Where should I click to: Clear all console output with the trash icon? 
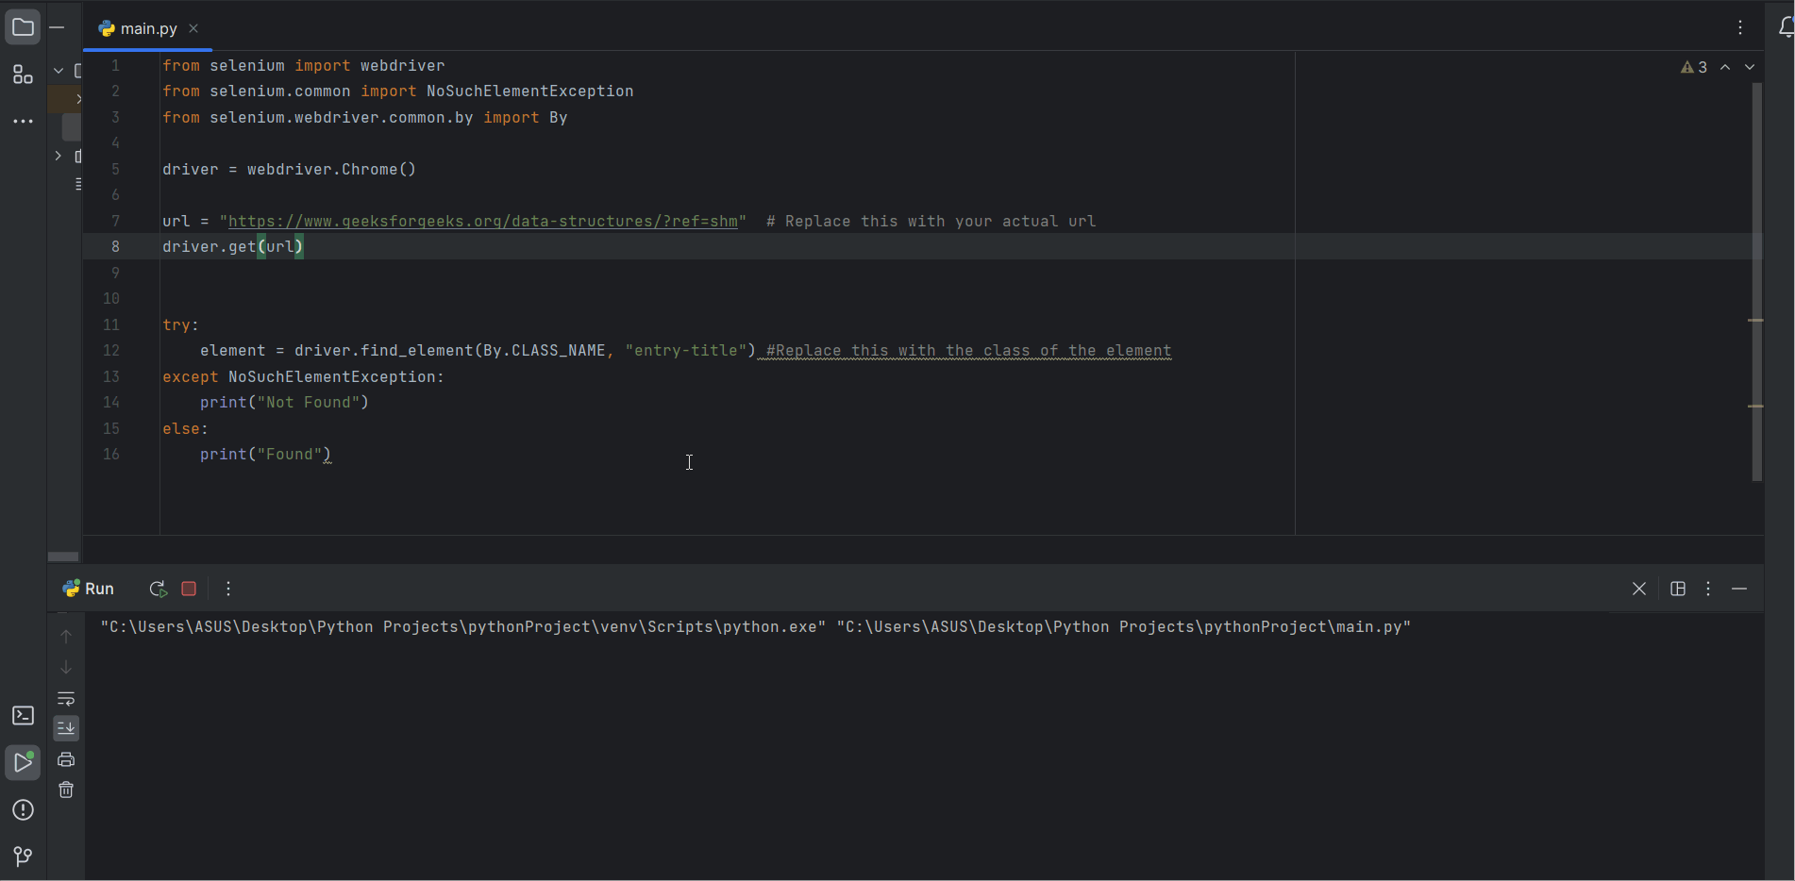(x=66, y=790)
